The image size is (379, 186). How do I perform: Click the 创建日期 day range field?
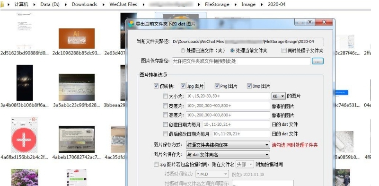236,124
